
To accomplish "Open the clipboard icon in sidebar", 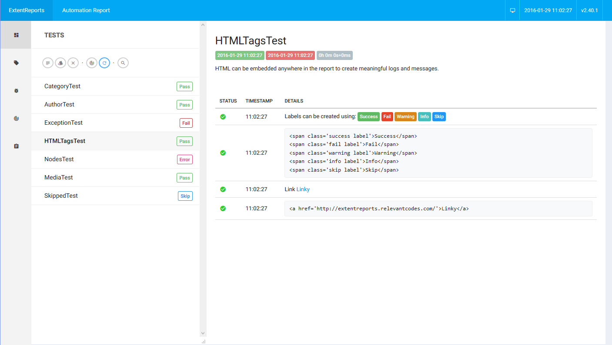I will [16, 146].
